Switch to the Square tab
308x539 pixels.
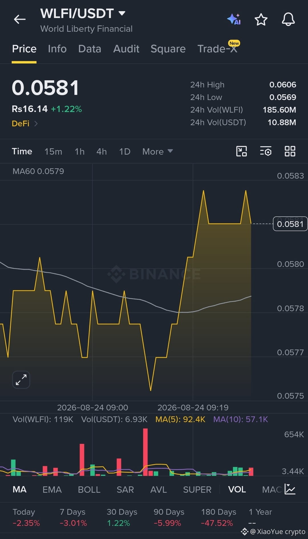point(168,49)
